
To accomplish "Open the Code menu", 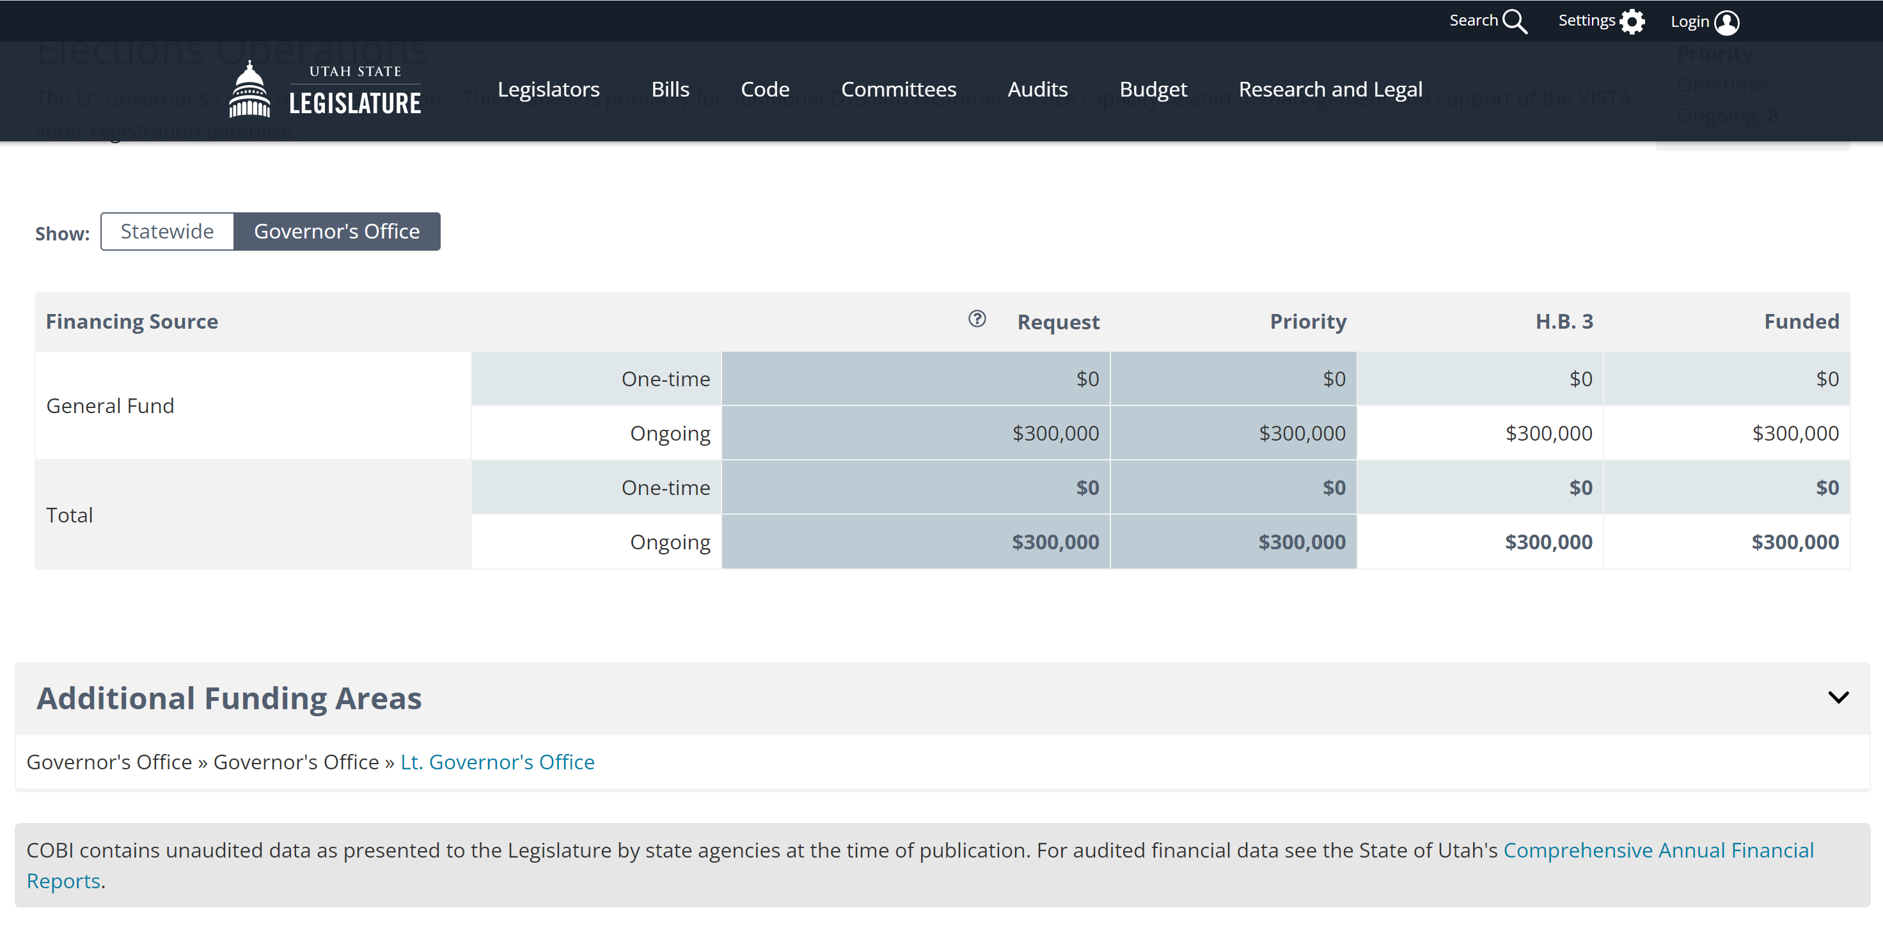I will tap(764, 89).
